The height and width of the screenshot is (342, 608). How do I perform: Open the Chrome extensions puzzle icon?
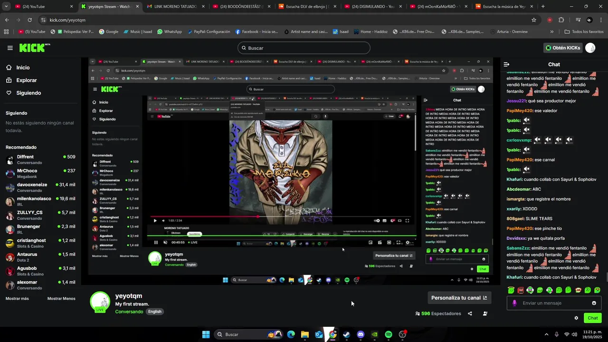pos(561,20)
